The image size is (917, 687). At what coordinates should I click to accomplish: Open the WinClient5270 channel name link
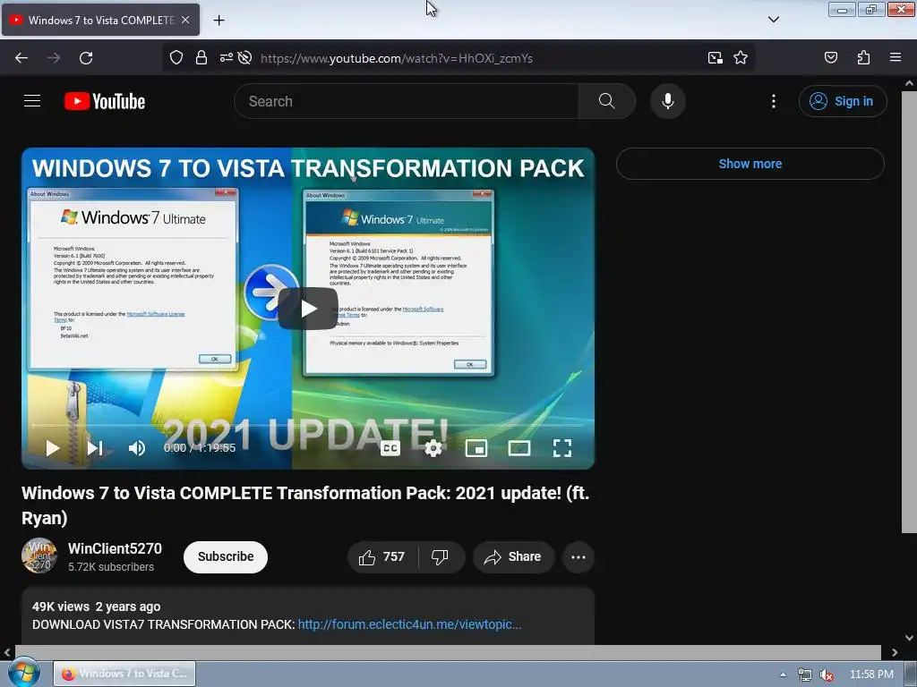(115, 548)
